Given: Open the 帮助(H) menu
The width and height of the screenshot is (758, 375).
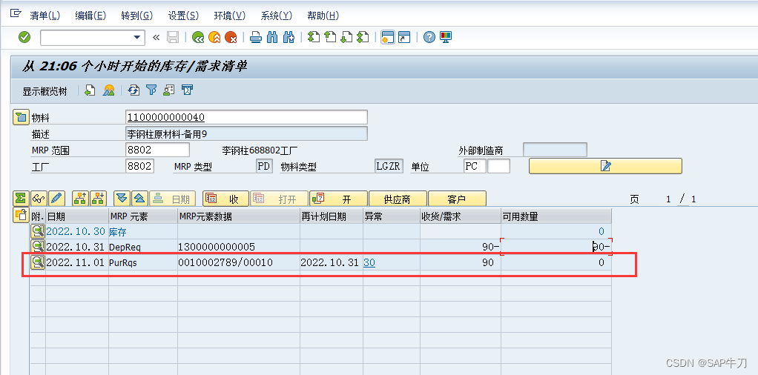Looking at the screenshot, I should pos(323,16).
